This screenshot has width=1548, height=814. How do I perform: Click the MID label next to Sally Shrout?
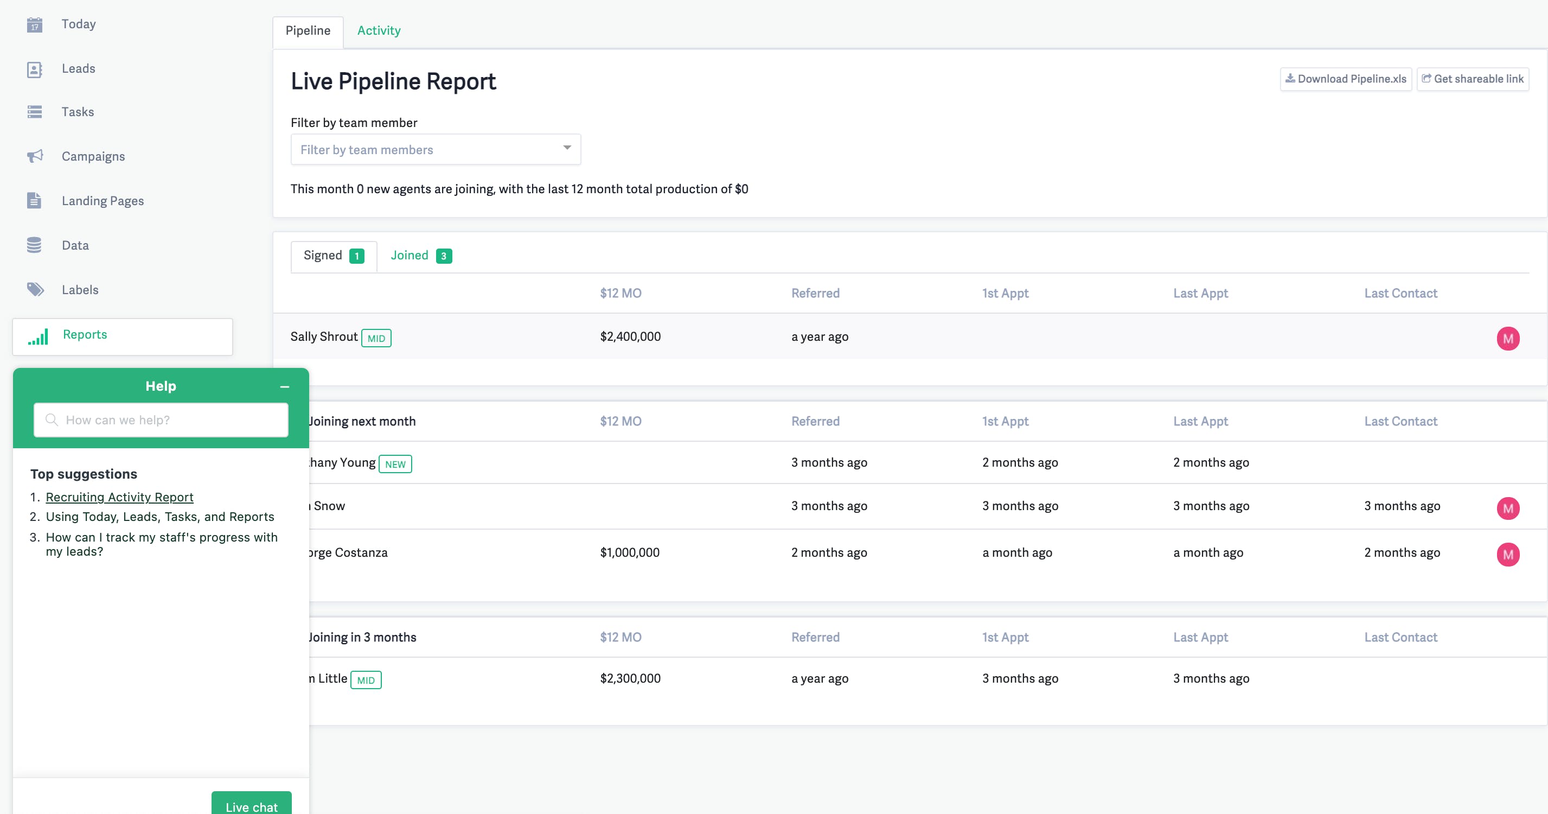click(x=376, y=339)
